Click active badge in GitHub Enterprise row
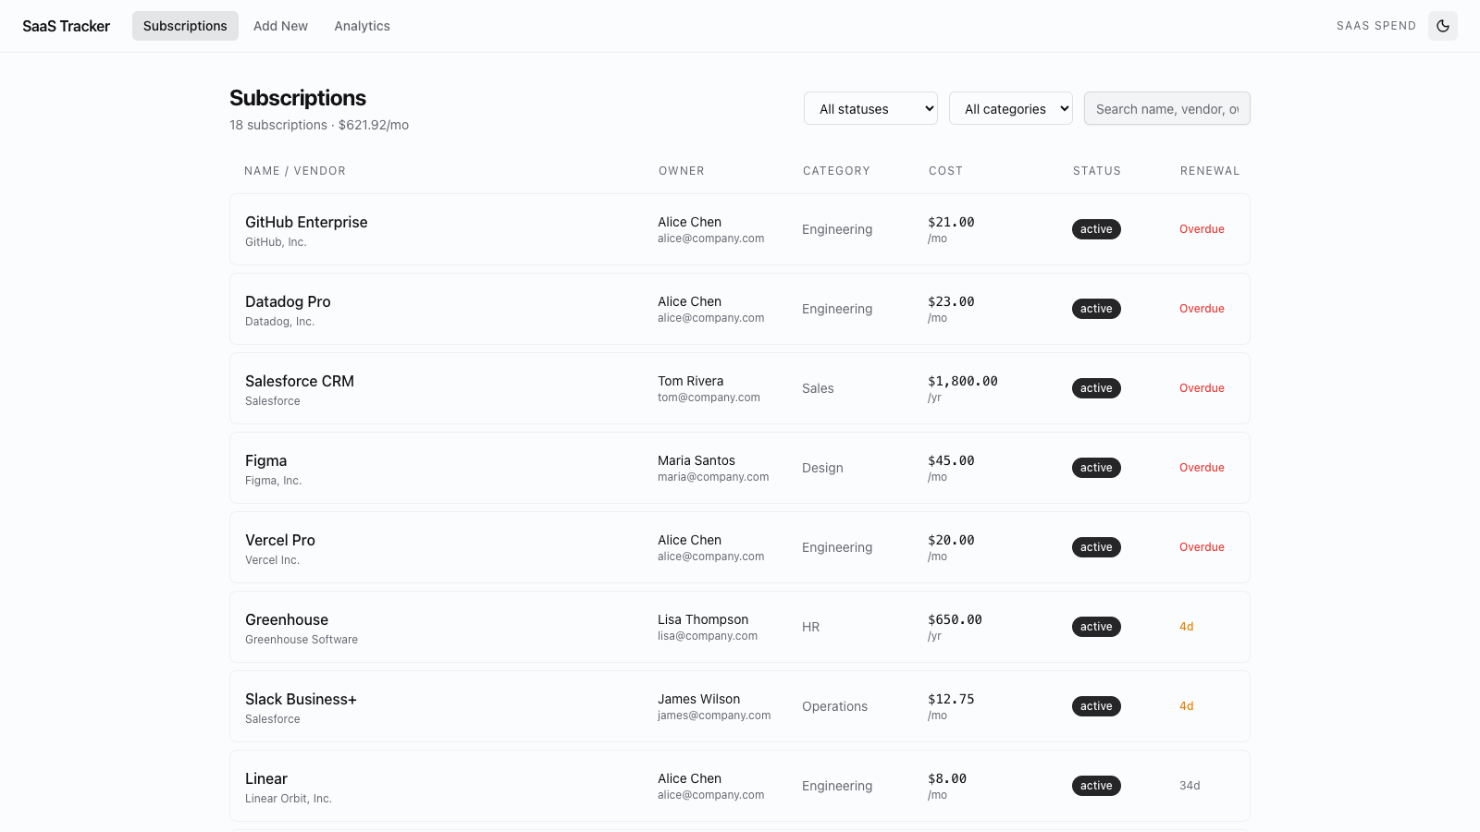1480x832 pixels. pos(1096,229)
